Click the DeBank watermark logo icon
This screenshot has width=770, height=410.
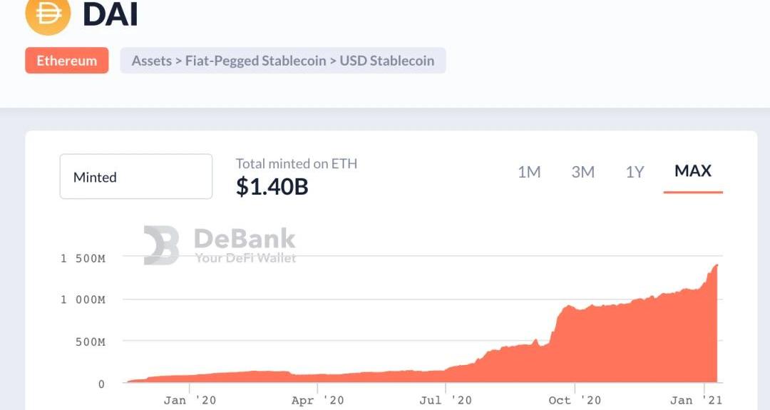coord(161,245)
